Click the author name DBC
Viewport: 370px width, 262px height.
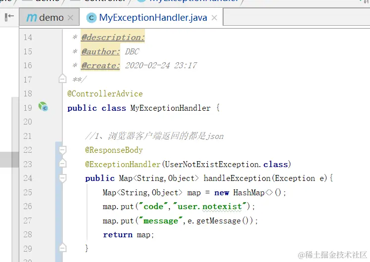coord(132,51)
